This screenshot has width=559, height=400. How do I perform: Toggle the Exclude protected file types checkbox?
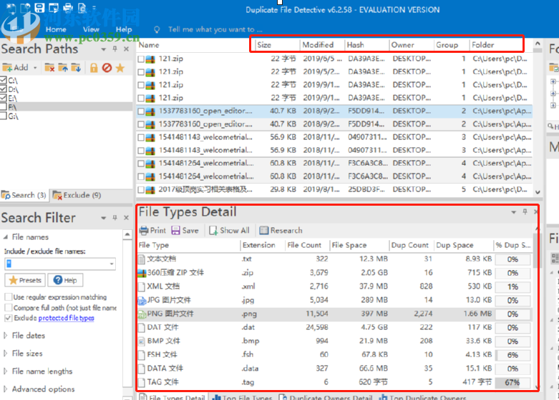8,318
